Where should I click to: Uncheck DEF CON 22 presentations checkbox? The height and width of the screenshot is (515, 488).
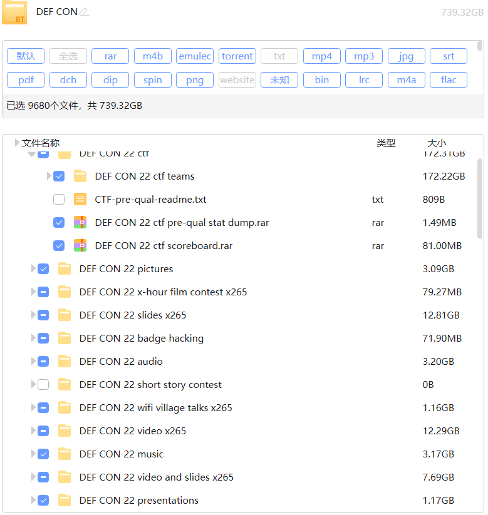click(x=43, y=500)
